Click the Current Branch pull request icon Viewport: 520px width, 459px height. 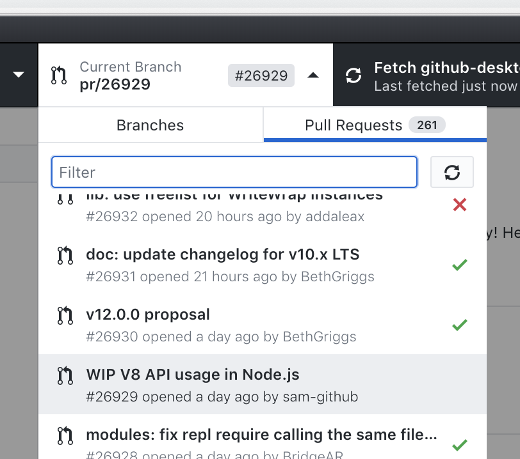(59, 75)
